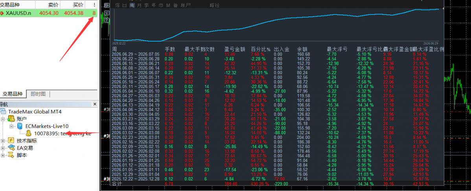The width and height of the screenshot is (471, 191).
Task: Expand the EA交易 tree node
Action: coord(3,148)
